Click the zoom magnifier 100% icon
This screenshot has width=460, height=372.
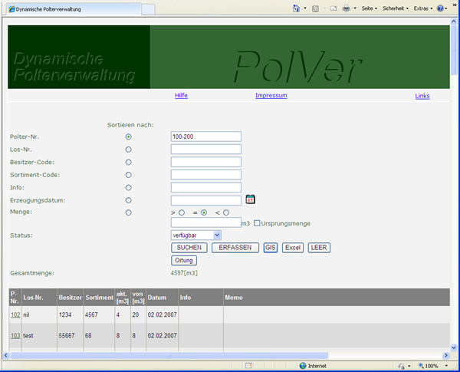click(x=421, y=366)
